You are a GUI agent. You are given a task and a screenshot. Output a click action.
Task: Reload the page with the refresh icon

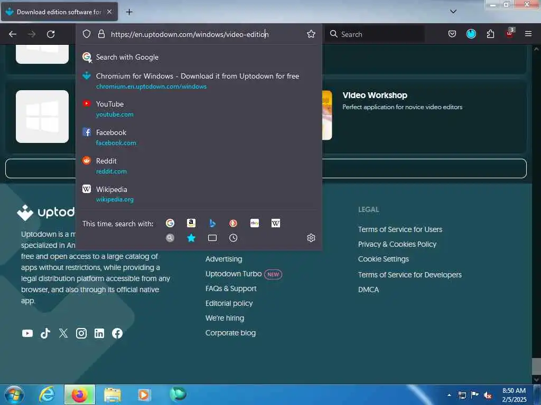[51, 34]
